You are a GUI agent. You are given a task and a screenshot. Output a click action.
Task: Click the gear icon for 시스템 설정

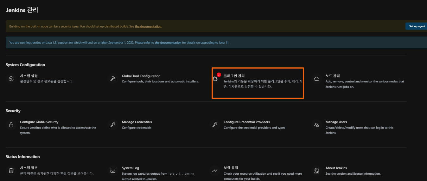[11, 79]
